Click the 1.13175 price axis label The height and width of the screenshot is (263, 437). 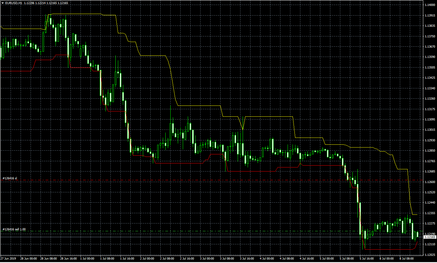click(430, 109)
